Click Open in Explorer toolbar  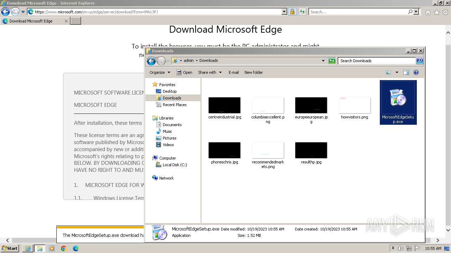point(184,72)
